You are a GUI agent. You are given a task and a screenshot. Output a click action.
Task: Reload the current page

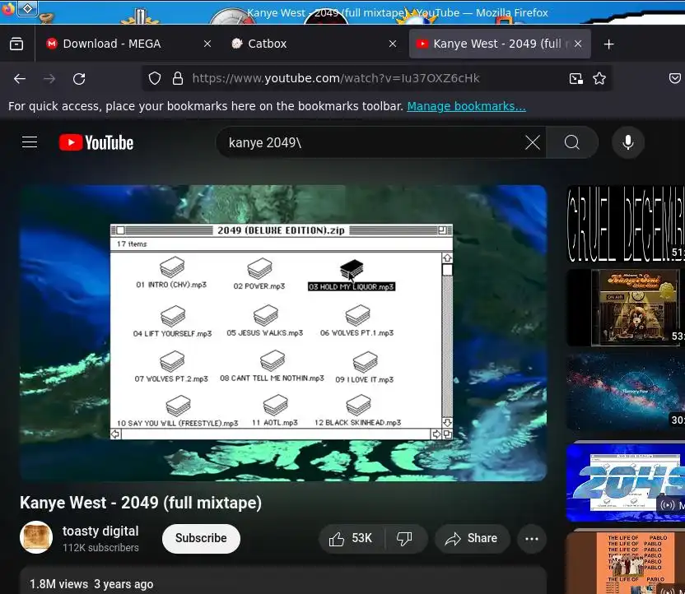pyautogui.click(x=79, y=78)
